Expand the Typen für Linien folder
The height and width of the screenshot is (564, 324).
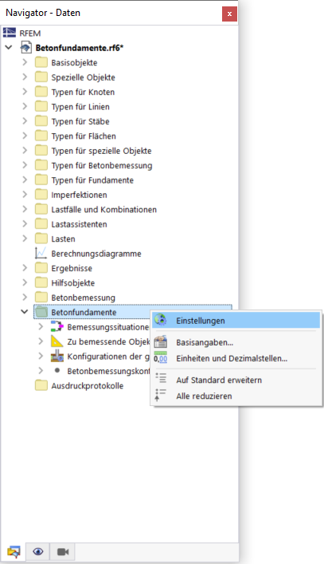pos(25,106)
